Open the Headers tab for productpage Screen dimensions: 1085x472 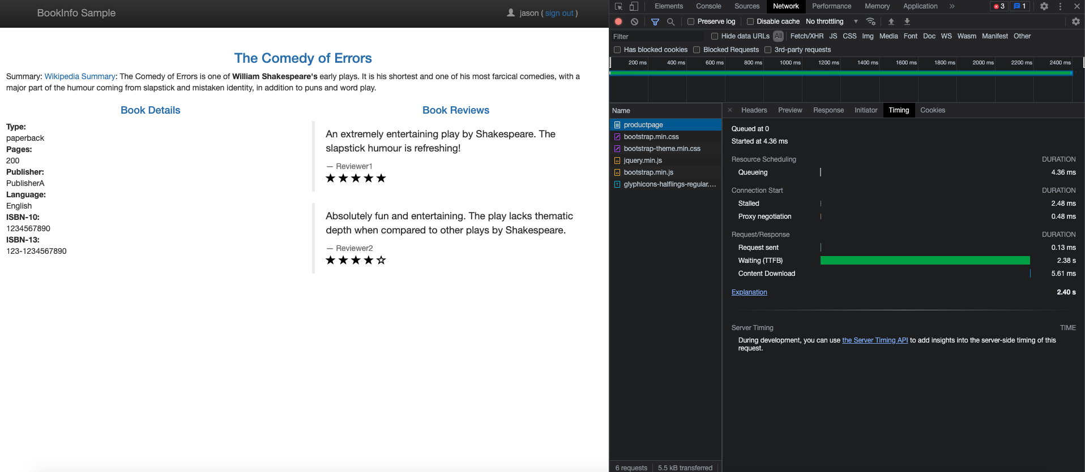point(754,110)
